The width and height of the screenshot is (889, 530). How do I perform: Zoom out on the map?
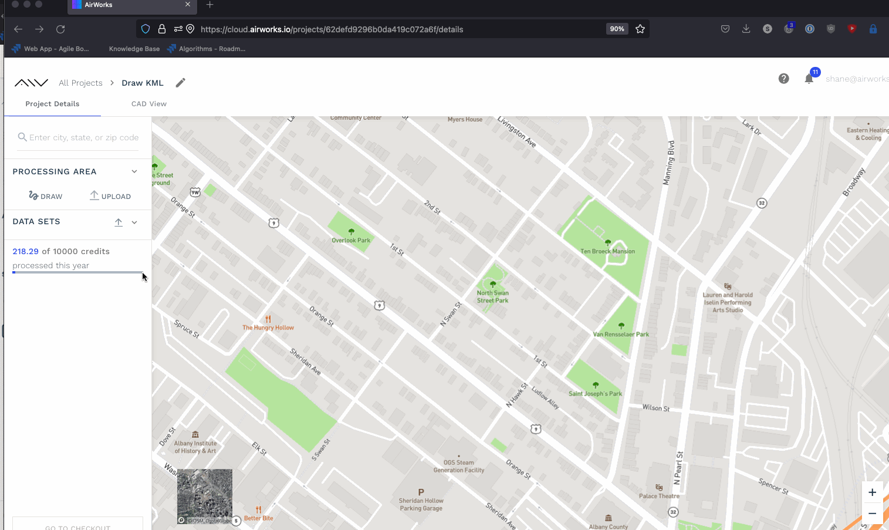click(873, 514)
